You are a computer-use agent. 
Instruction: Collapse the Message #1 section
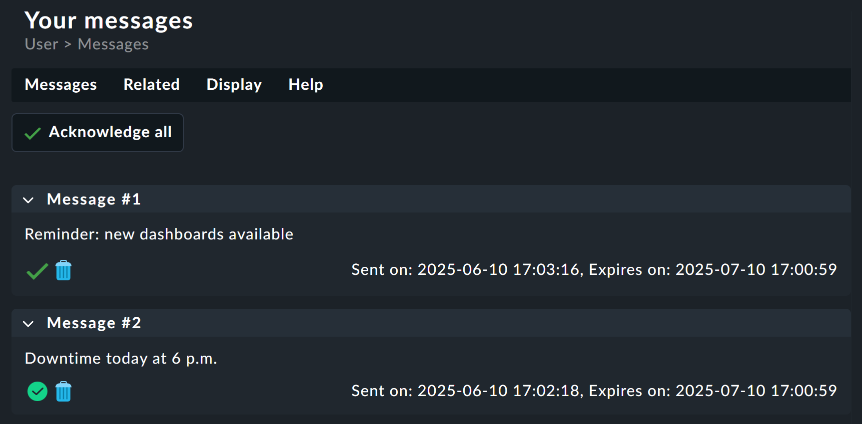(28, 200)
